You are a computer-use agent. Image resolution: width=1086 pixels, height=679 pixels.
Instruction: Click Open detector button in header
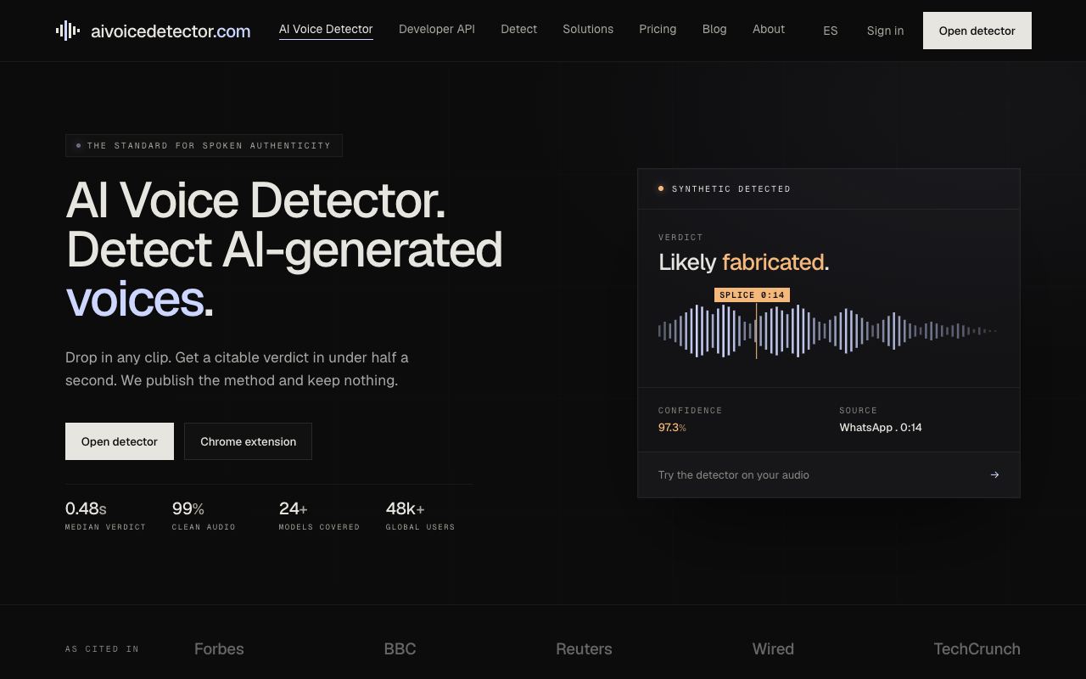tap(977, 31)
